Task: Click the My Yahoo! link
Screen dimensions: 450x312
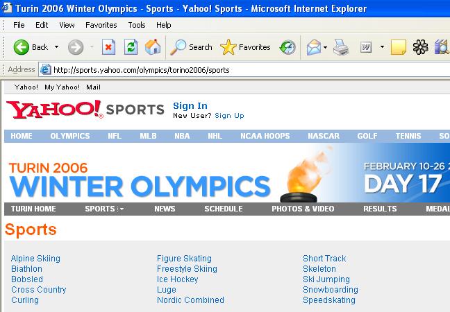Action: coord(62,87)
